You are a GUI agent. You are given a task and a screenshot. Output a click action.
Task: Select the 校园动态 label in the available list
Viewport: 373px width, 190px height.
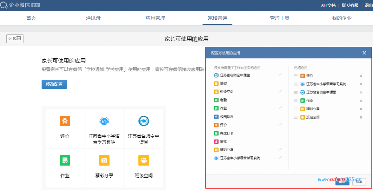pos(227,117)
